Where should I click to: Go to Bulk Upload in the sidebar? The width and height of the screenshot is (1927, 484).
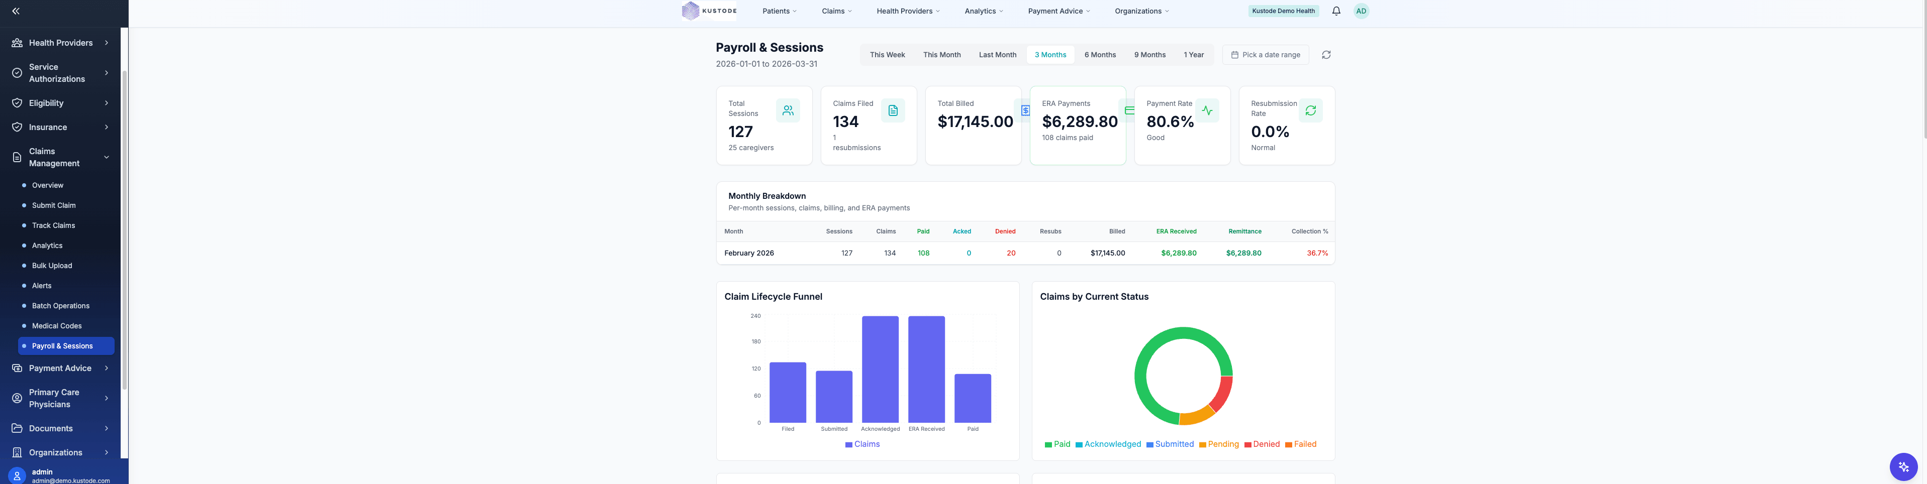point(51,265)
